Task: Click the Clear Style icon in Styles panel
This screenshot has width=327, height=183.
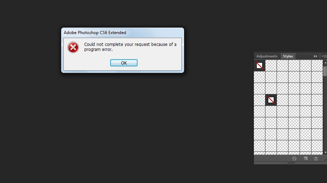Action: [294, 159]
